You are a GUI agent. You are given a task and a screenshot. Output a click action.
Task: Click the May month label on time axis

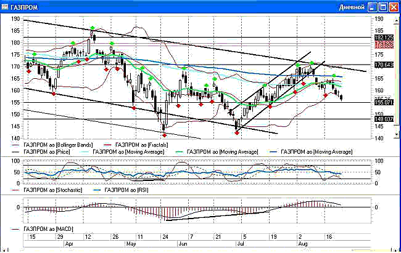[131, 244]
